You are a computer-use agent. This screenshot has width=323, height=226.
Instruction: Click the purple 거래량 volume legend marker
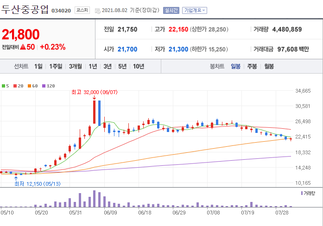coord(302,193)
